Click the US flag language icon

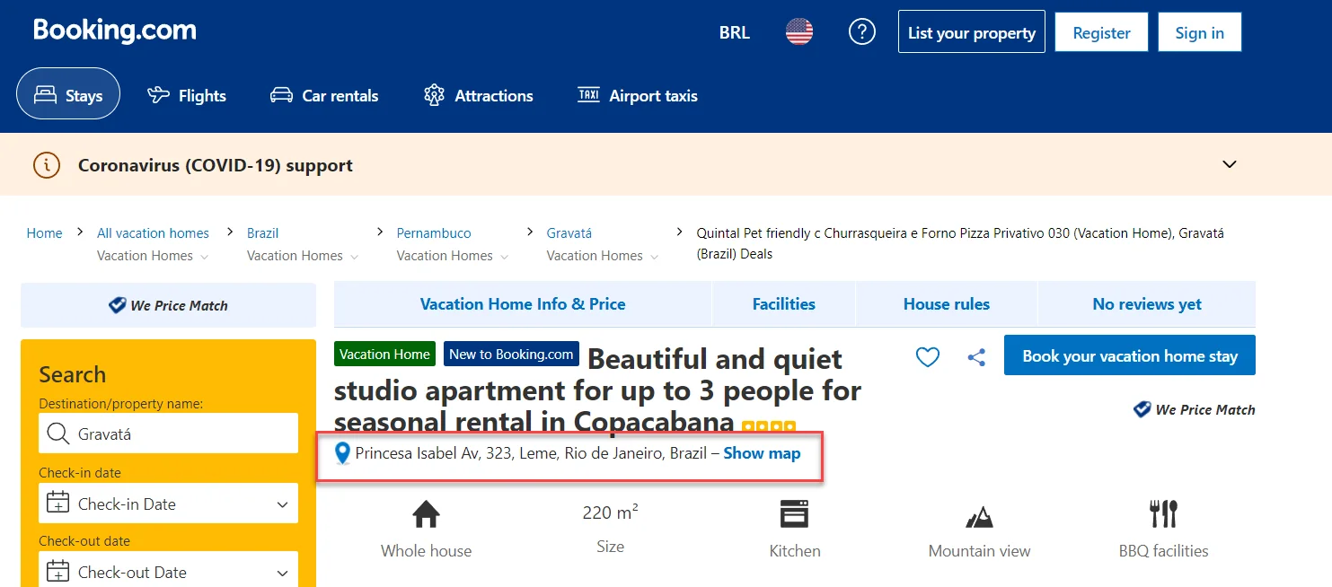point(798,32)
